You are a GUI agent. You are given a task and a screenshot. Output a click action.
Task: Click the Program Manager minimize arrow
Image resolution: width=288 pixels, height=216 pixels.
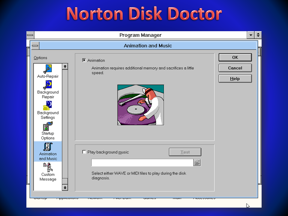click(x=251, y=35)
